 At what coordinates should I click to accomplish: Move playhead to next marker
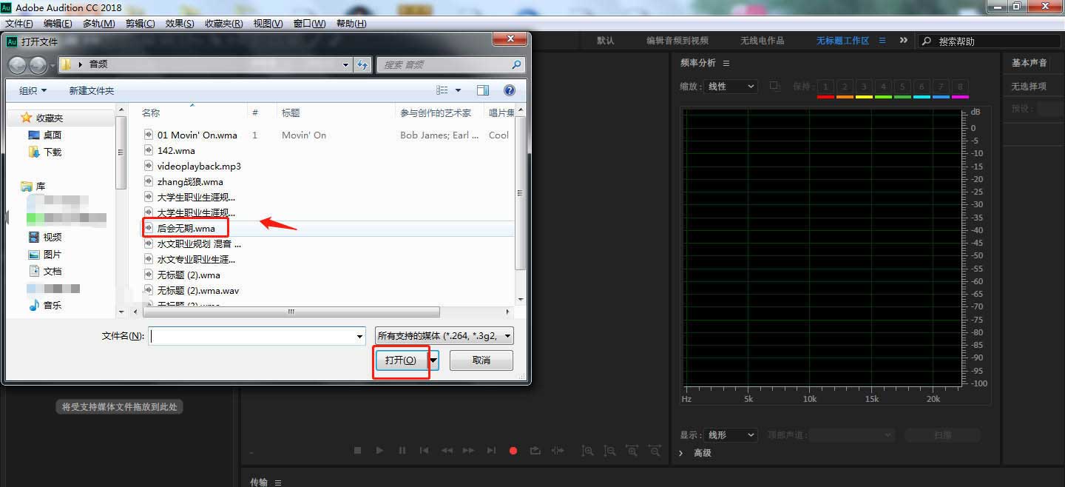(x=491, y=450)
